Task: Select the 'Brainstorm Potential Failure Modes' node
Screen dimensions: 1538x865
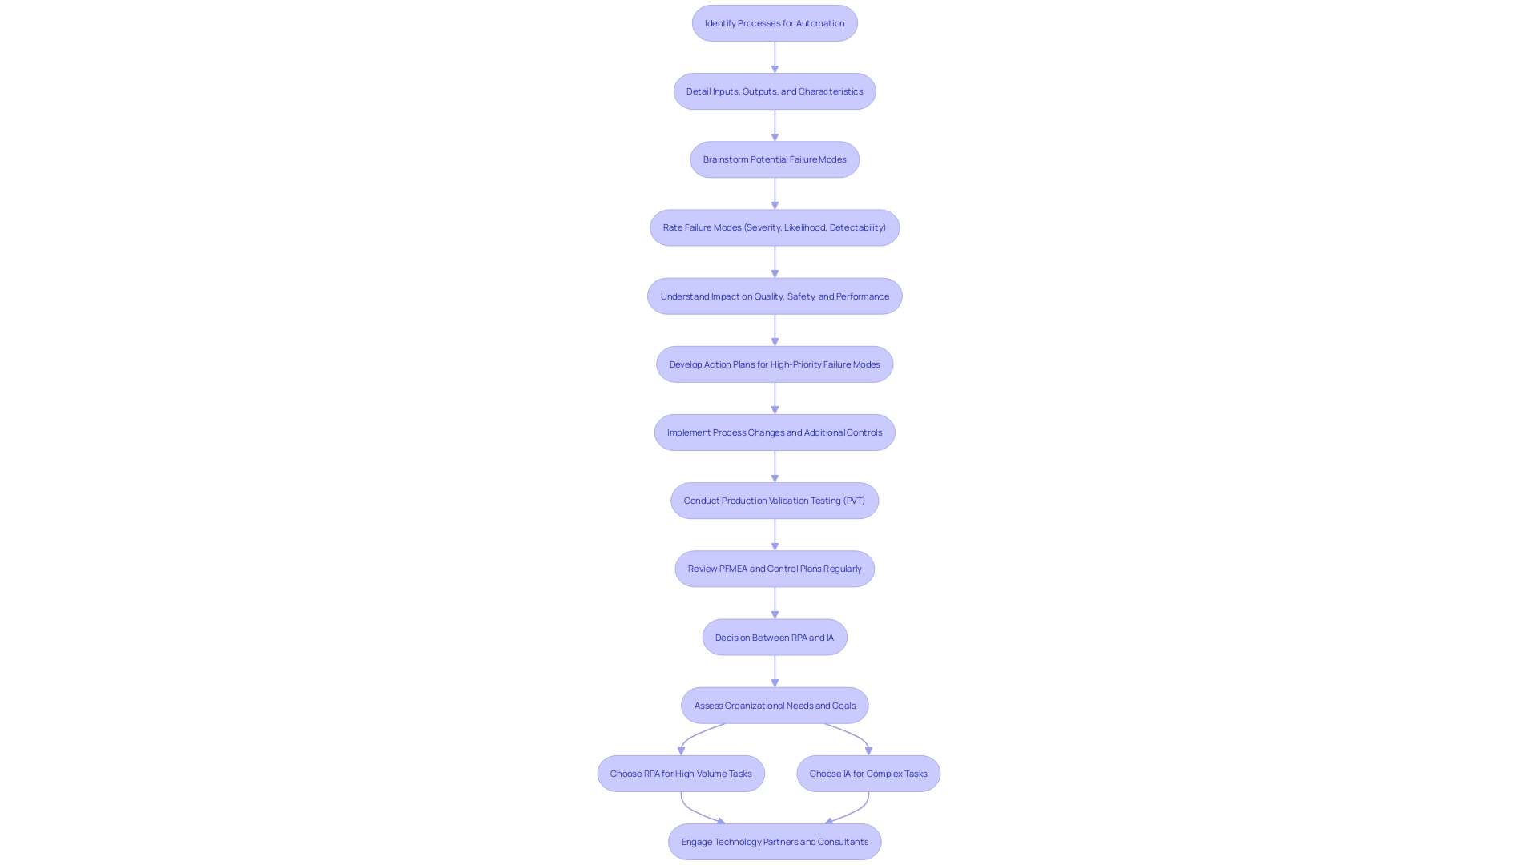Action: 775,159
